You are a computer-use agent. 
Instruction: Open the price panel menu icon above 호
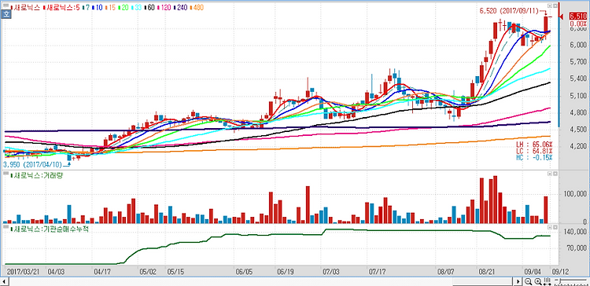(x=6, y=6)
